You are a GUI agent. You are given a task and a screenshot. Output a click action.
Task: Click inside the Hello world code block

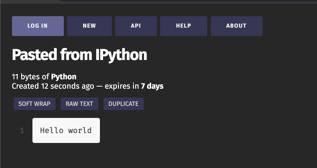pyautogui.click(x=66, y=130)
